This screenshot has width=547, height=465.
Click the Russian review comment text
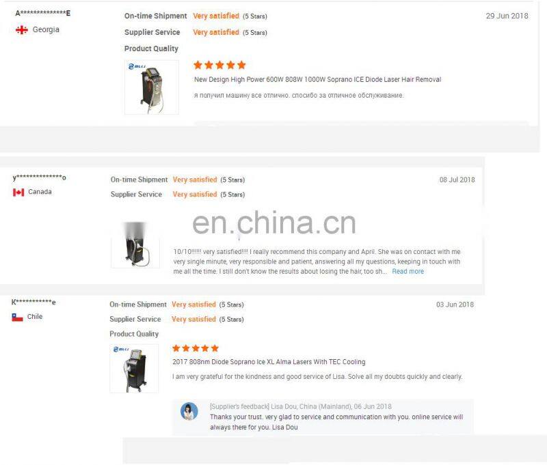click(299, 96)
